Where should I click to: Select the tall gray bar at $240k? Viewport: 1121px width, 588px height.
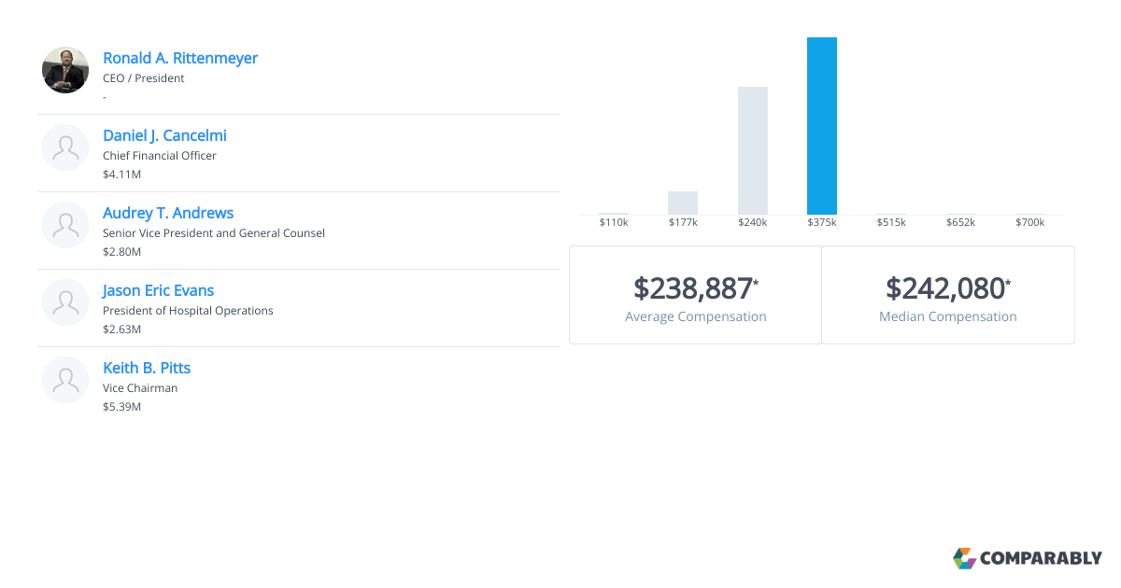pyautogui.click(x=753, y=147)
